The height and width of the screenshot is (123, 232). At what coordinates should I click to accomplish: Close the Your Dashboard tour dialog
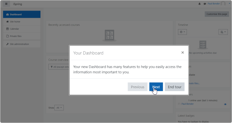[x=183, y=53]
